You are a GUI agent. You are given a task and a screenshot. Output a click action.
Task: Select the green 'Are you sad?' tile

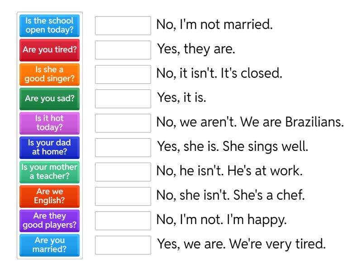click(50, 99)
